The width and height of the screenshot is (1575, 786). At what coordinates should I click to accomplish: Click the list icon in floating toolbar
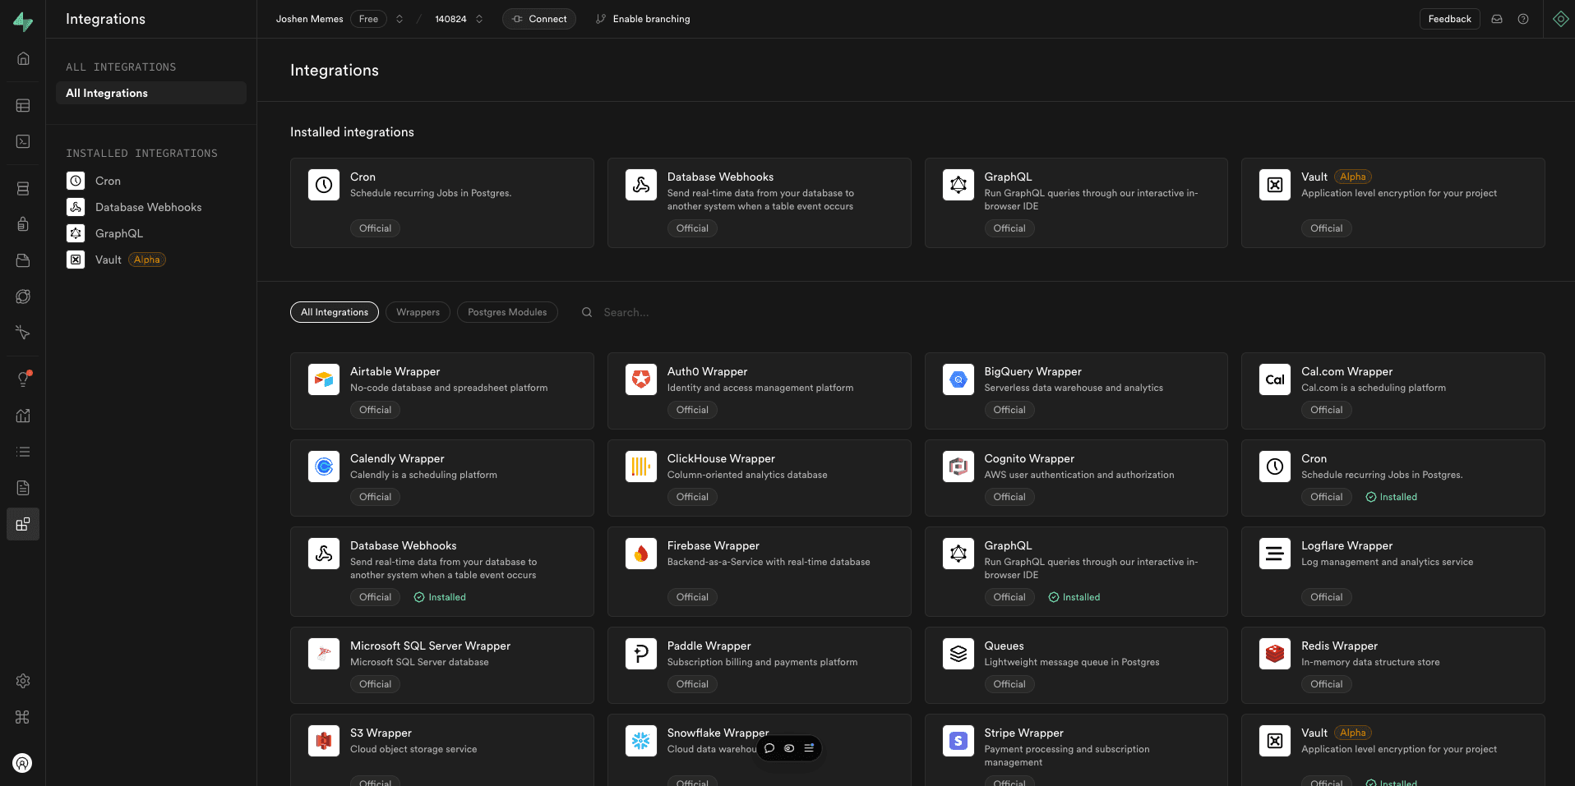[809, 748]
